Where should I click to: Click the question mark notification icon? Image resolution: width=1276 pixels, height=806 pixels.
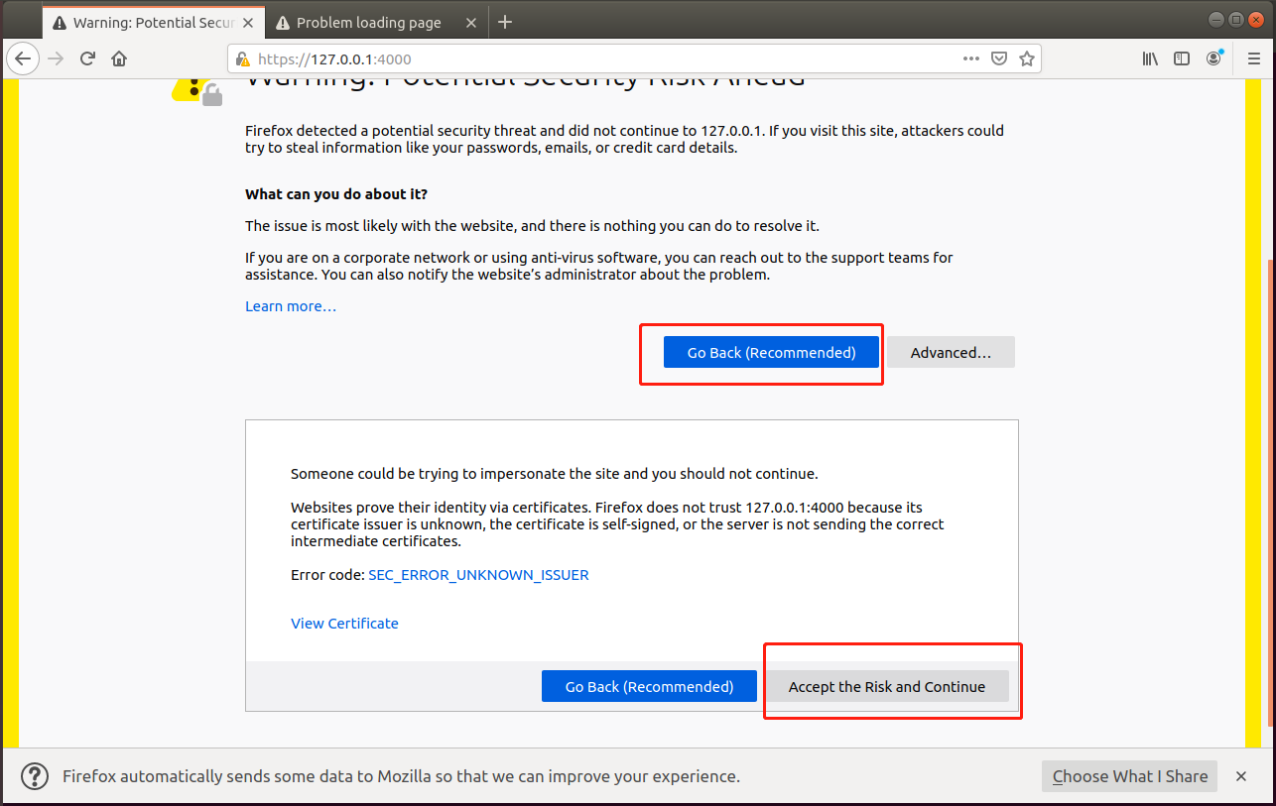coord(35,776)
